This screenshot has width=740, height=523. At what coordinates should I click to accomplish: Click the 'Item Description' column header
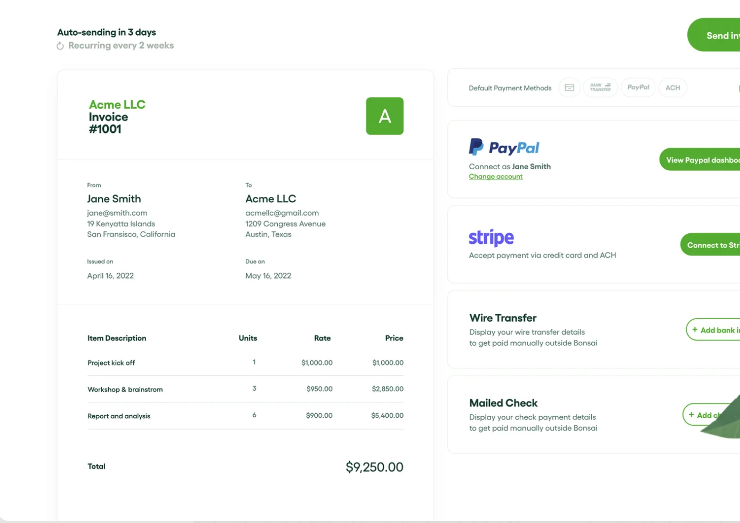point(117,338)
